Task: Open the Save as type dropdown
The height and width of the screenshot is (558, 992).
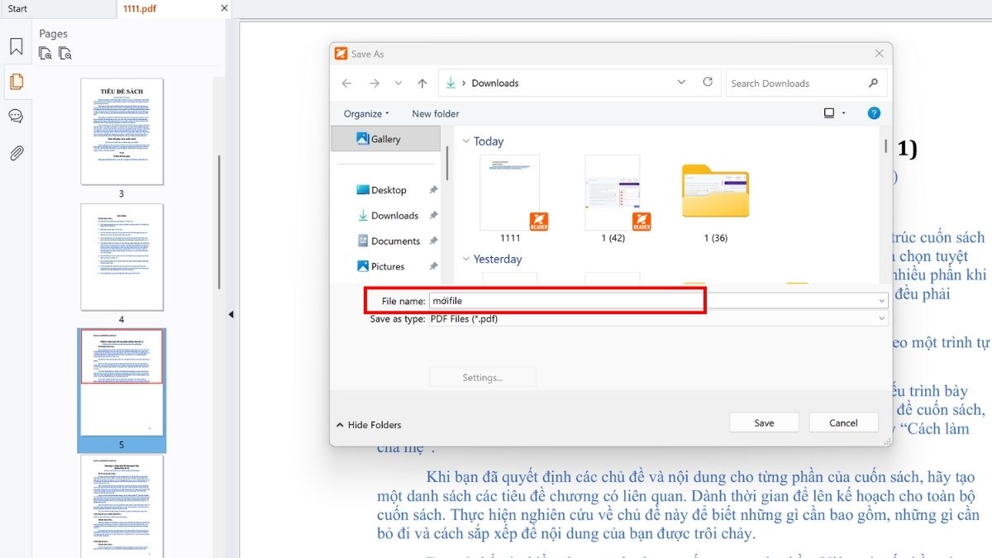Action: click(x=881, y=318)
